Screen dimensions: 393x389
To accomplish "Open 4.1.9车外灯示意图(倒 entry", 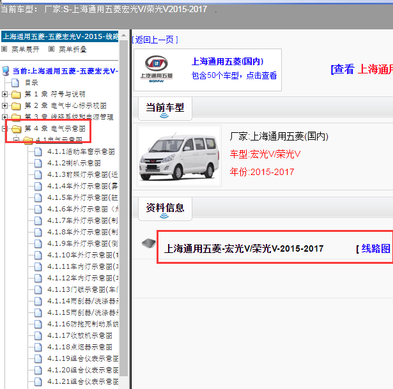I will (82, 243).
